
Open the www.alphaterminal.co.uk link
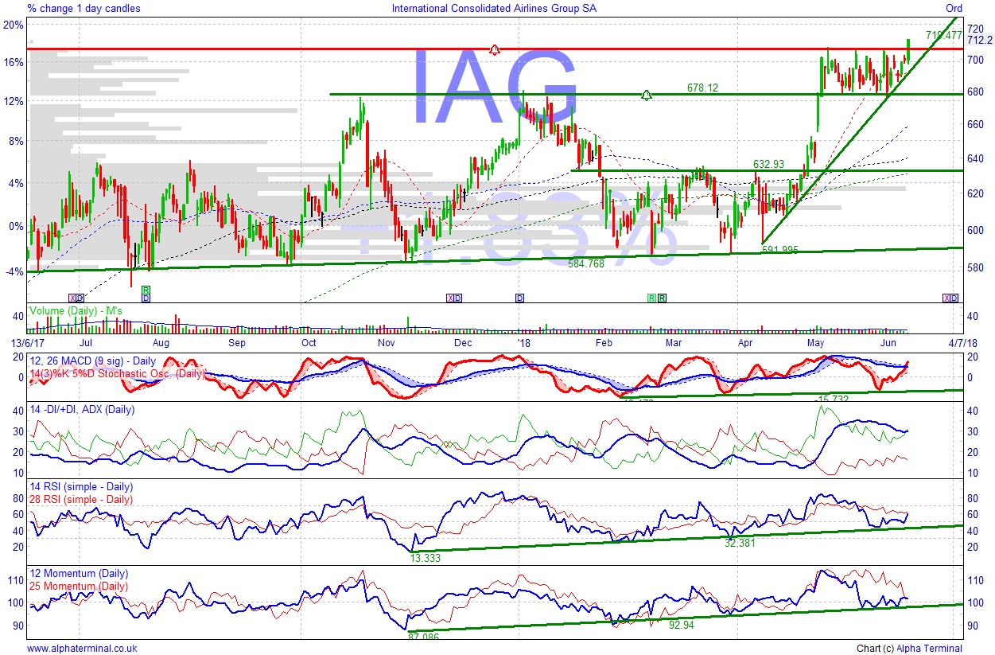click(x=82, y=649)
